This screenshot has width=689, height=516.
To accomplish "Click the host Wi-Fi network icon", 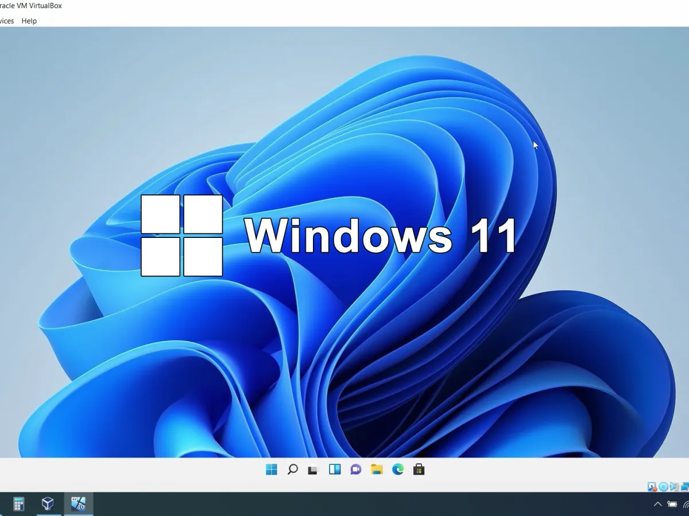I will tap(686, 505).
